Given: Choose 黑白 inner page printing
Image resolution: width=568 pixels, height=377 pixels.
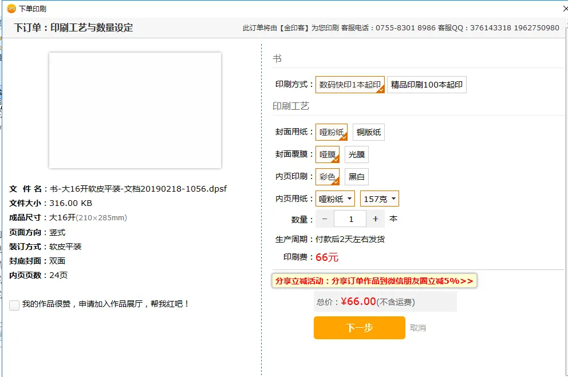Looking at the screenshot, I should click(357, 177).
